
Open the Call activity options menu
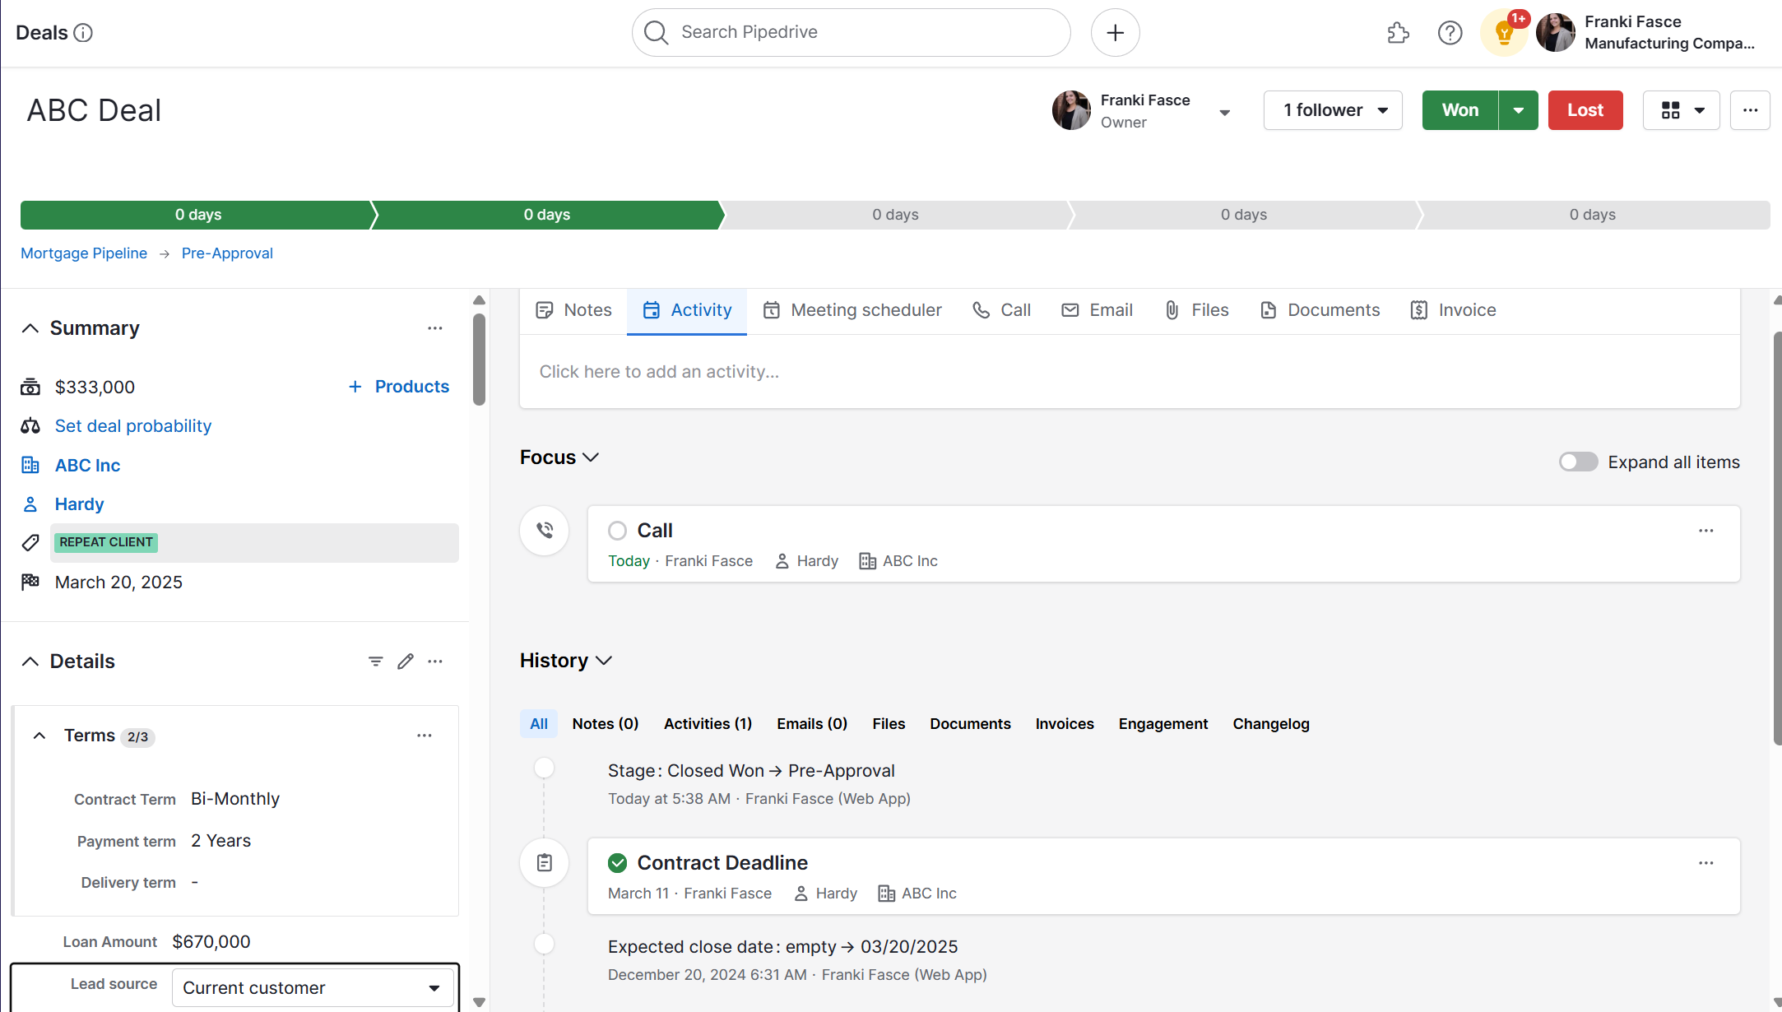pyautogui.click(x=1706, y=531)
